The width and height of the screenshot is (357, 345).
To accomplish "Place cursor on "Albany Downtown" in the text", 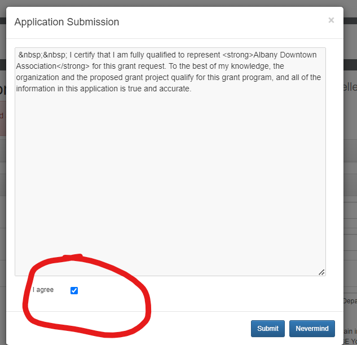I will tap(285, 55).
